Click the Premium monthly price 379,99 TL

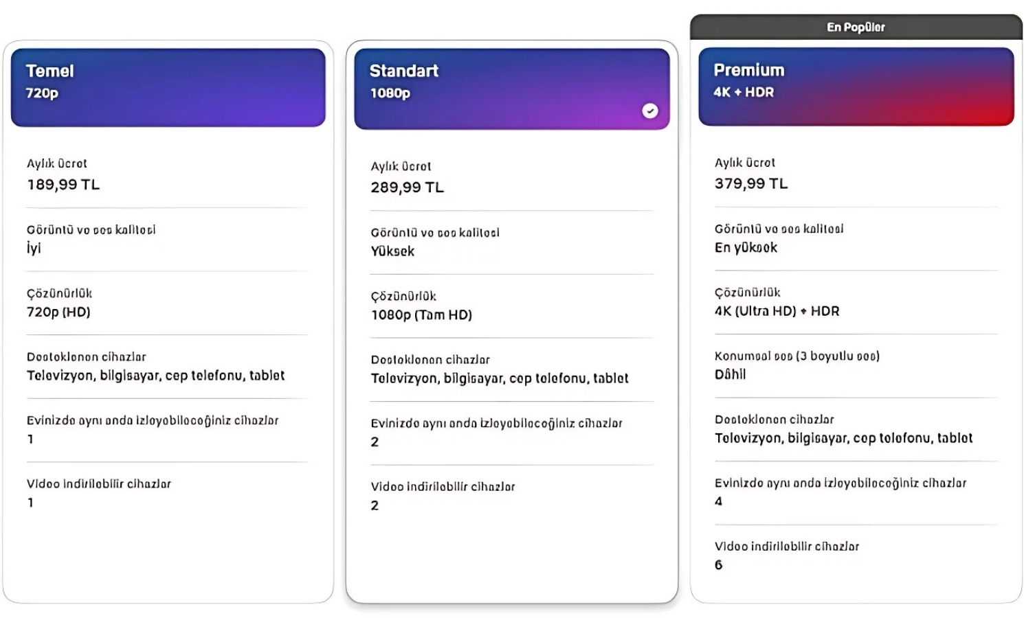click(751, 184)
